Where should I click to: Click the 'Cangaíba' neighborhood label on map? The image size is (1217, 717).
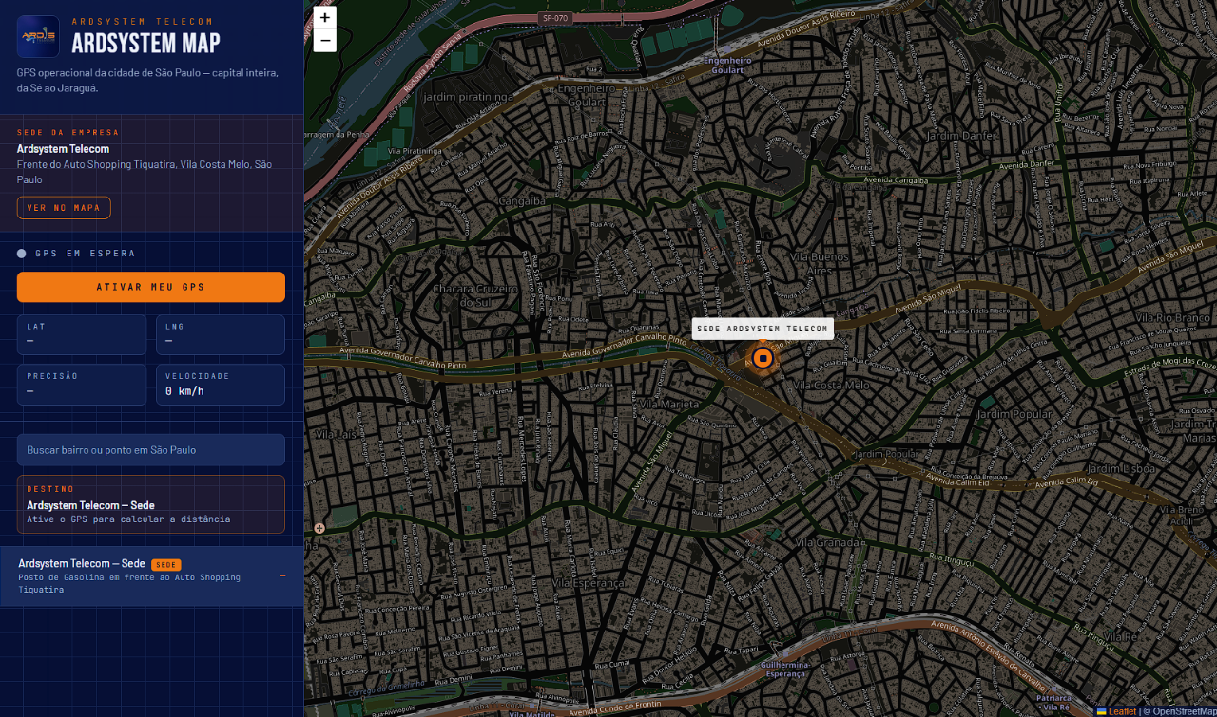523,200
